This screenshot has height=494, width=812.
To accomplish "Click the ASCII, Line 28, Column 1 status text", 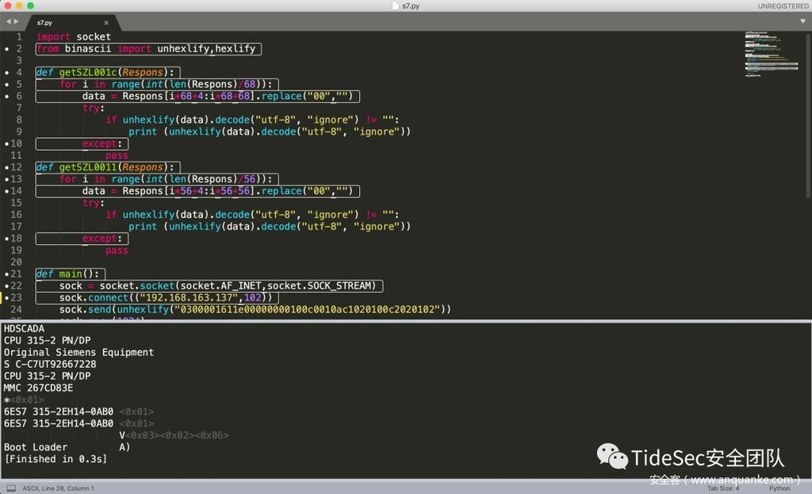I will click(58, 488).
